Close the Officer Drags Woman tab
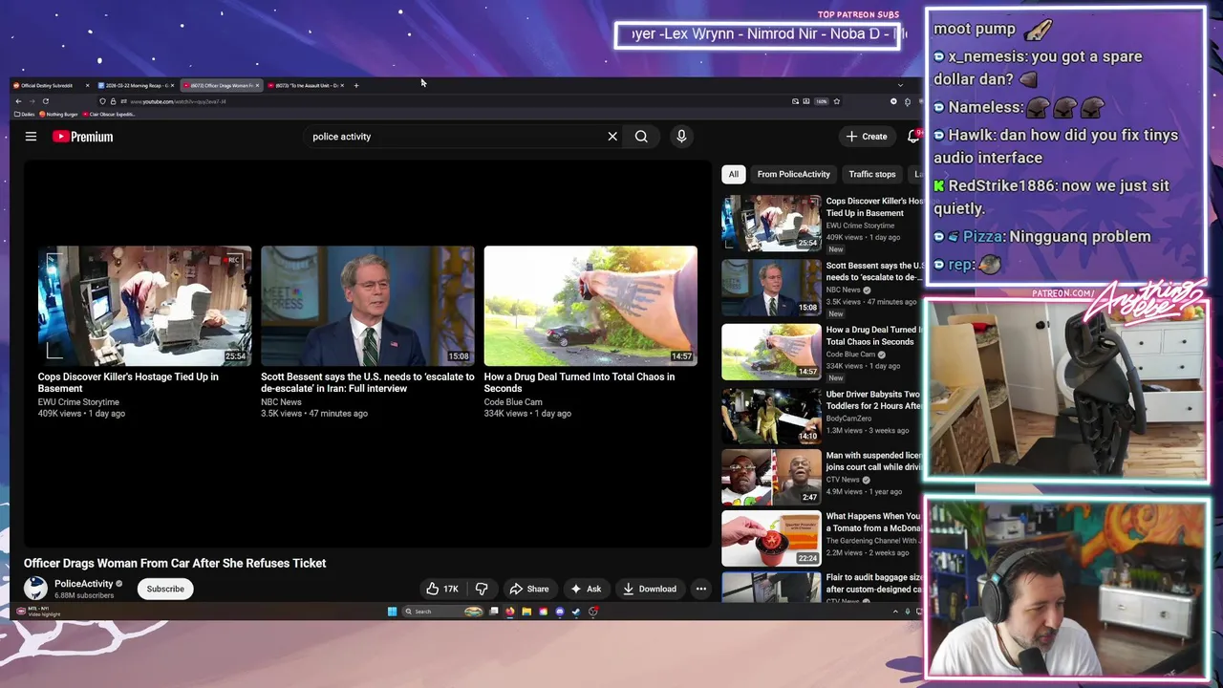 pos(257,85)
